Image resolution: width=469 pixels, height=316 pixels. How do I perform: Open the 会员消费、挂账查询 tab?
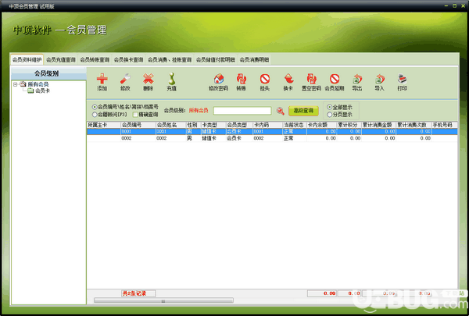pyautogui.click(x=170, y=60)
